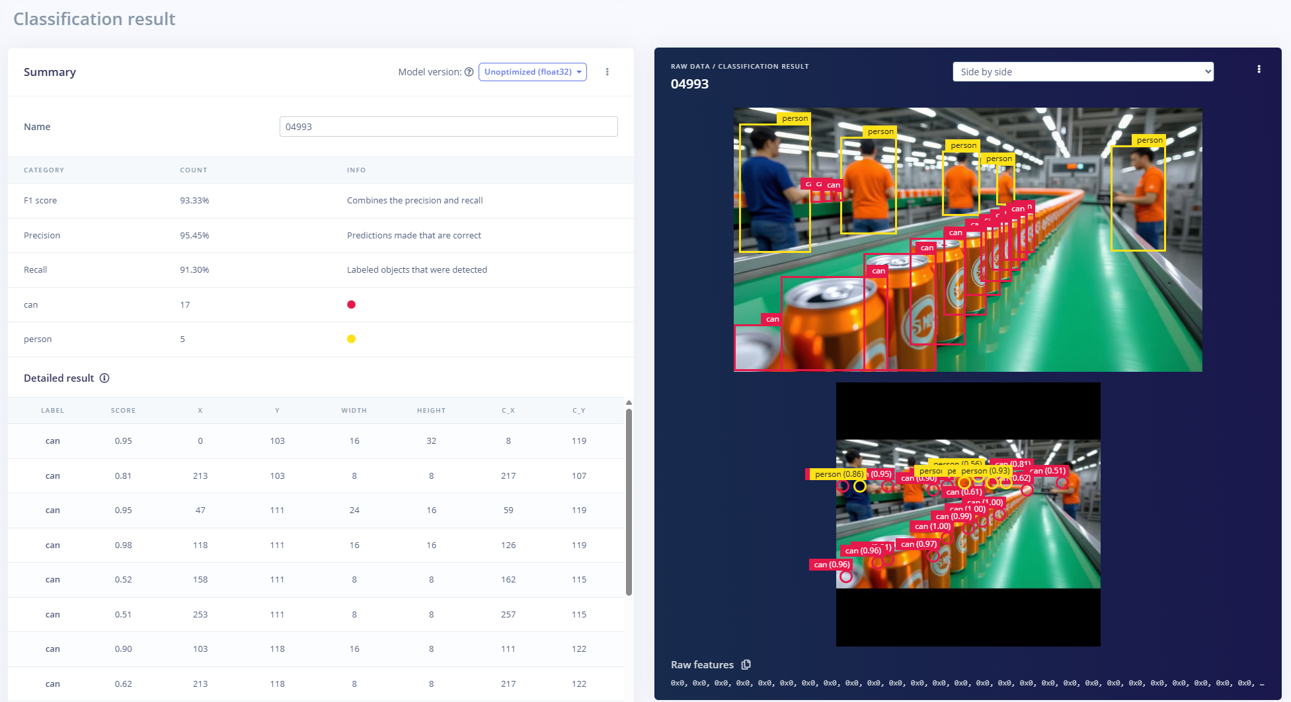Open the Summary panel three-dot menu
The image size is (1291, 702).
click(x=607, y=72)
